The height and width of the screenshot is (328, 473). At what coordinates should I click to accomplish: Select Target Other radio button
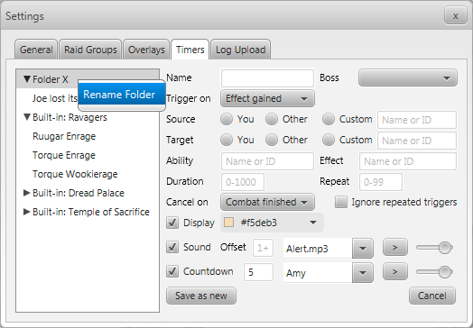(272, 140)
